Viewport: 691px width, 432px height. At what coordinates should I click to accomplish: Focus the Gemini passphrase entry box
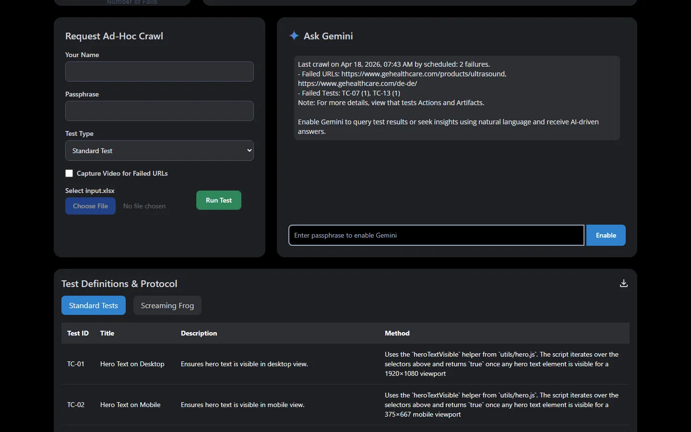(436, 235)
